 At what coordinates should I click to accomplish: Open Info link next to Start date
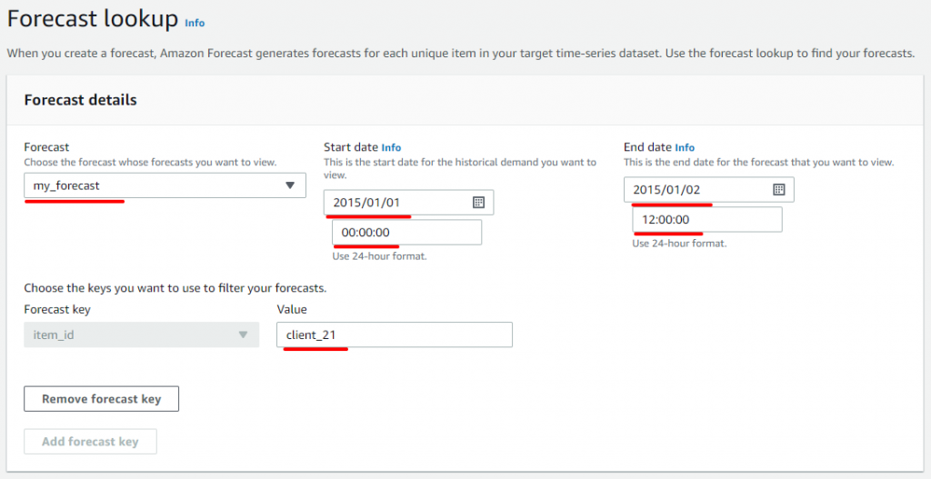tap(391, 147)
